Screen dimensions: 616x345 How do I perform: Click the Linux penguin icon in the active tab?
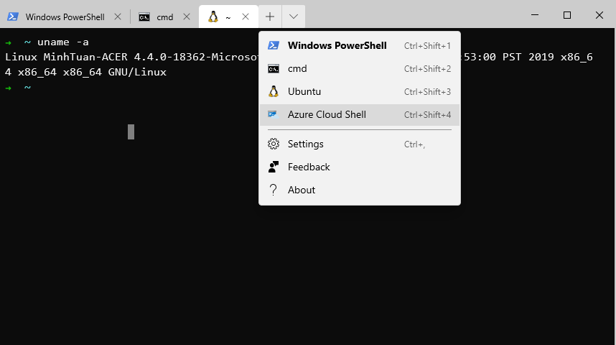tap(213, 17)
